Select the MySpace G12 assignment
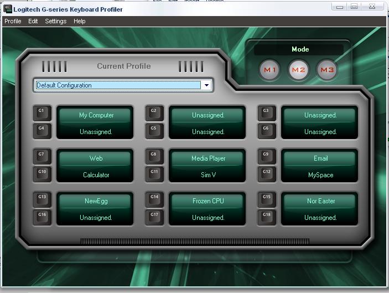 [320, 175]
